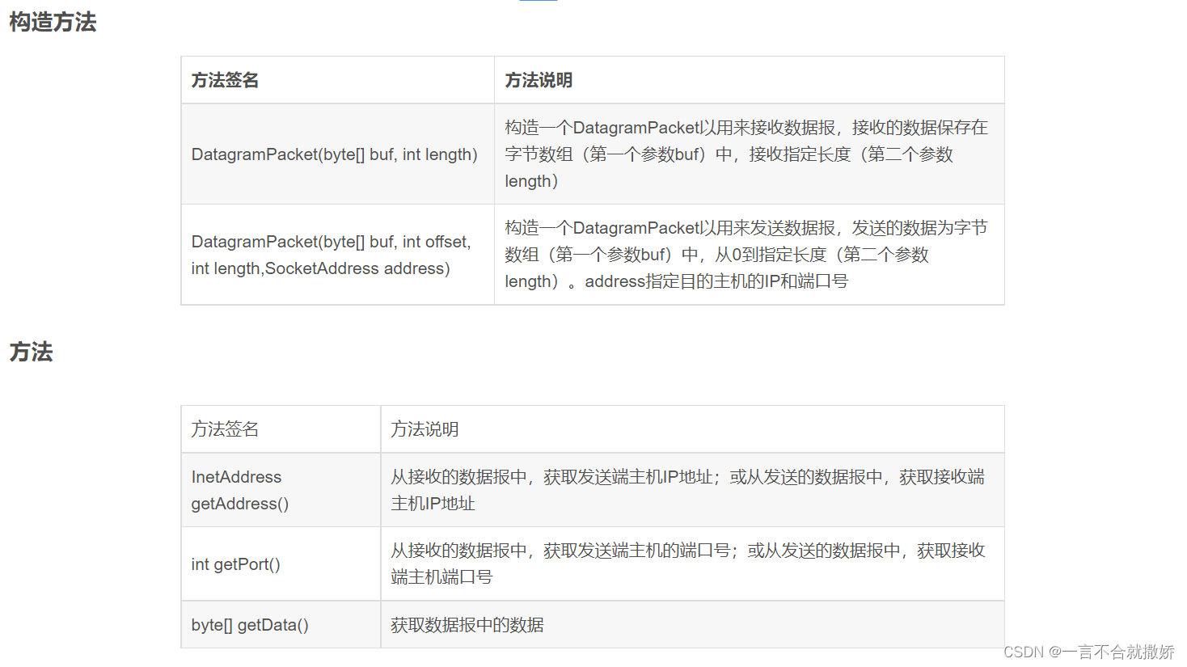The image size is (1187, 667).
Task: Click 获取数据报中的数据 description
Action: [467, 625]
